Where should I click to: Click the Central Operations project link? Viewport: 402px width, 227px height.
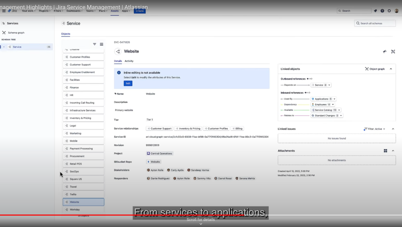[160, 153]
